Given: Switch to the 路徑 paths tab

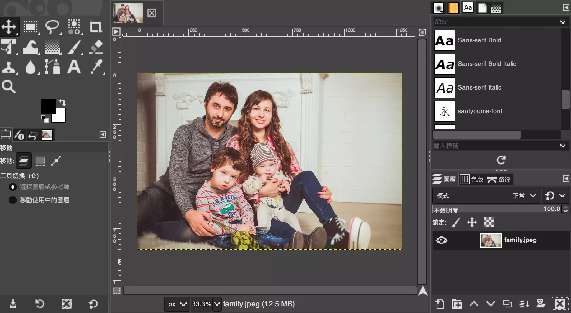Looking at the screenshot, I should pyautogui.click(x=499, y=179).
